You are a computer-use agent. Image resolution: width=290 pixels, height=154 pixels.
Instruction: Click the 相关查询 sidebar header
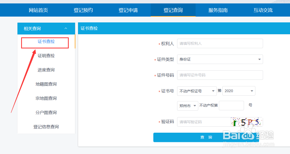tap(46, 28)
